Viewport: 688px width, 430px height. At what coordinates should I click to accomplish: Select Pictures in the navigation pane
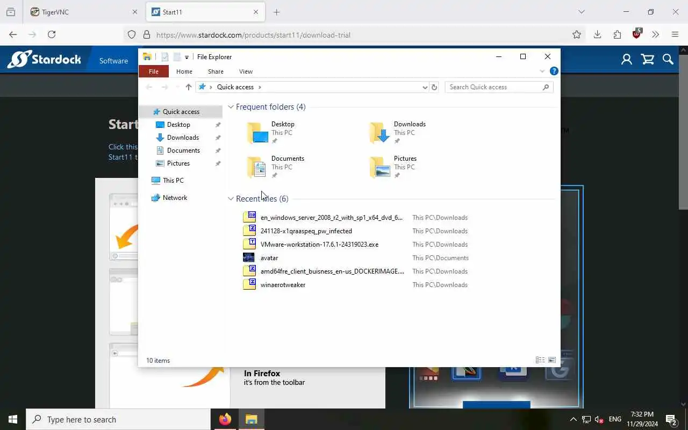click(x=178, y=163)
